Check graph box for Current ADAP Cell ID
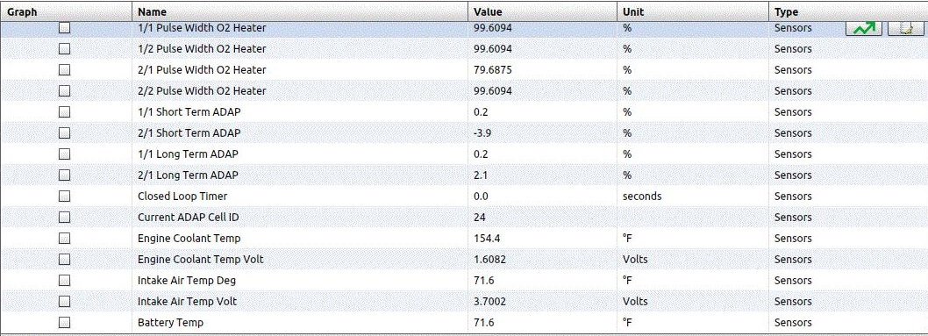This screenshot has width=928, height=336. (x=65, y=217)
